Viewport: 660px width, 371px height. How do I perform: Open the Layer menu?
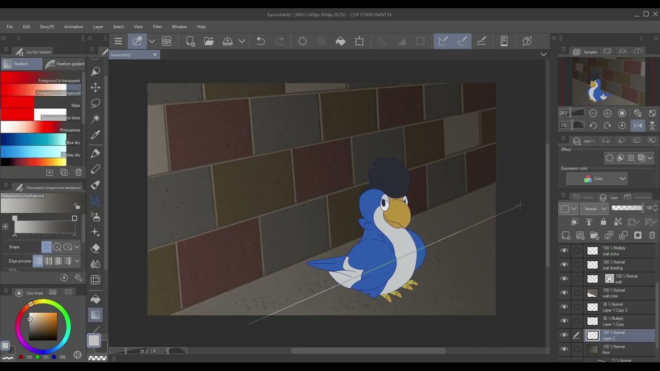(x=98, y=27)
